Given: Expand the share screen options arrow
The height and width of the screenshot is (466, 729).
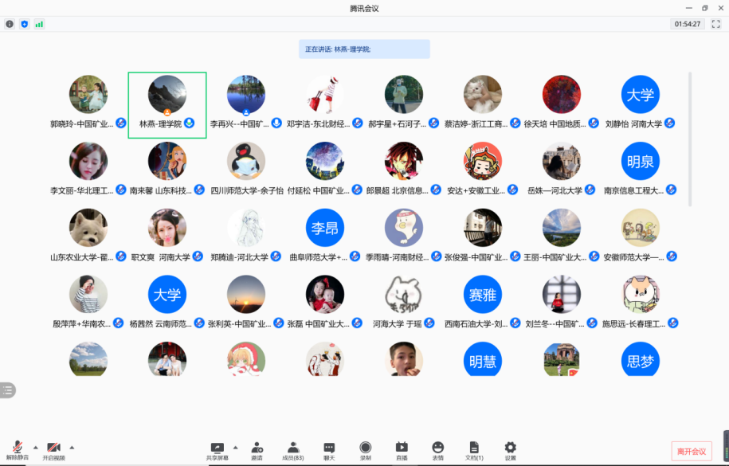Looking at the screenshot, I should (235, 447).
